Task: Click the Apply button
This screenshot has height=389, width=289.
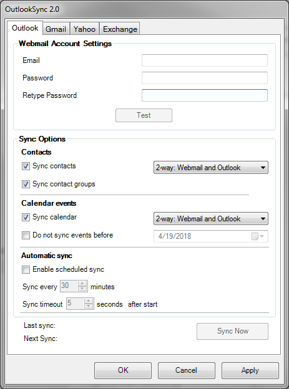Action: (x=250, y=370)
